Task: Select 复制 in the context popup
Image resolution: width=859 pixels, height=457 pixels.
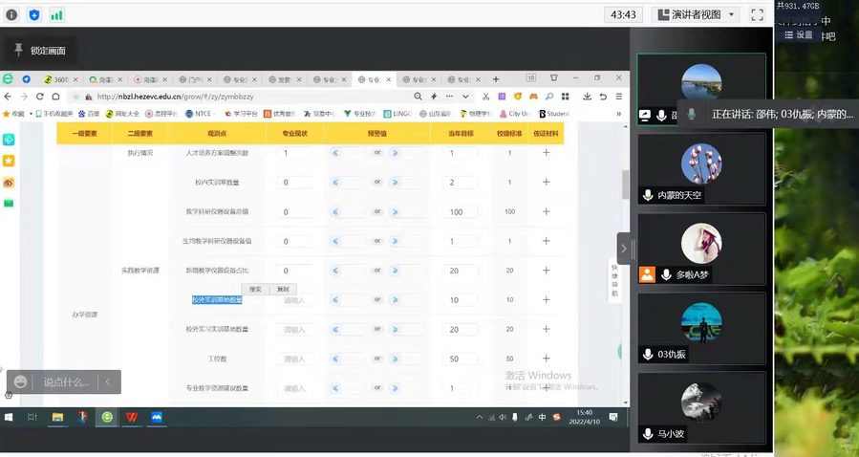Action: click(282, 289)
